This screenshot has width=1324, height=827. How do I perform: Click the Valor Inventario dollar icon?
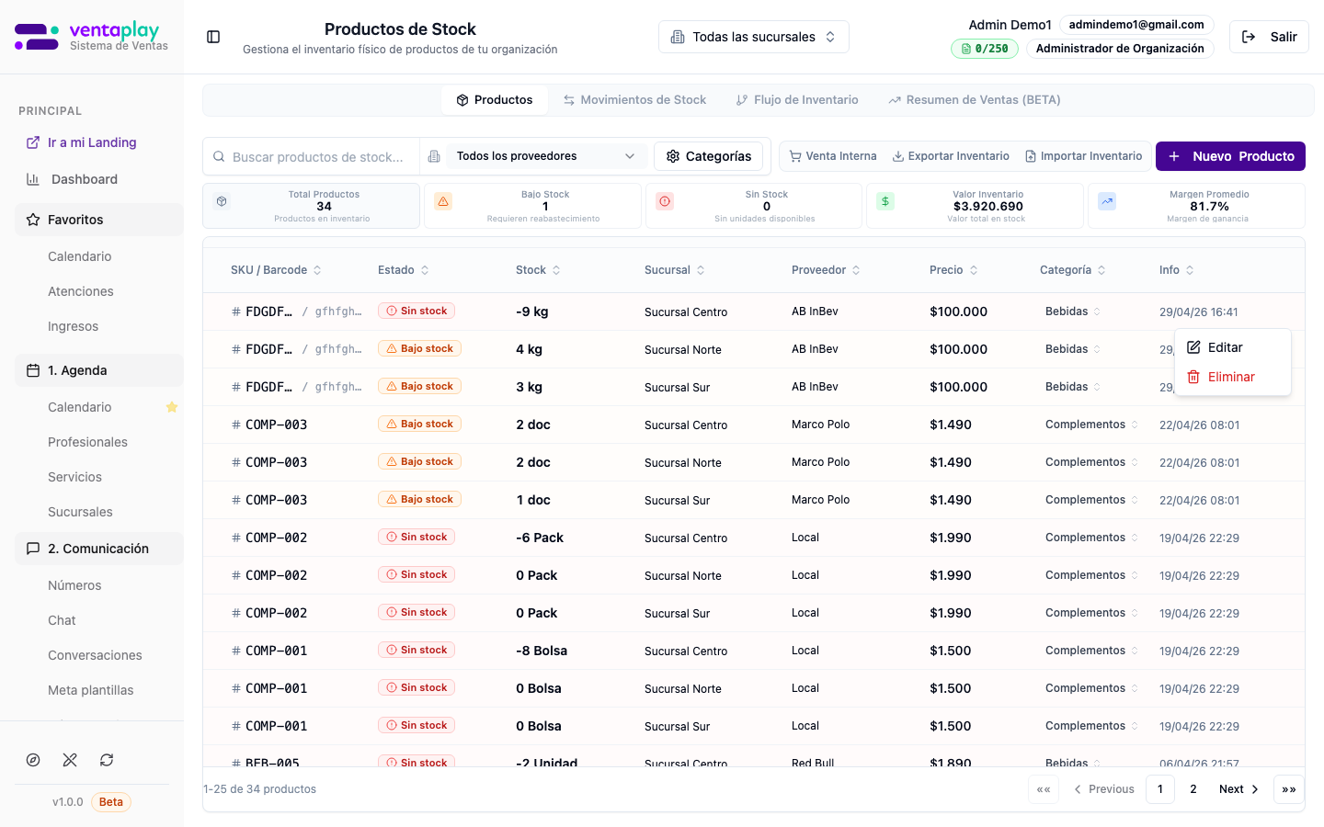coord(885,201)
